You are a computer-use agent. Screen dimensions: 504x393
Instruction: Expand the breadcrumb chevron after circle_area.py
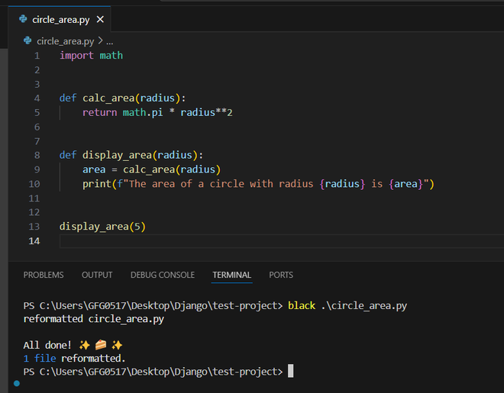100,40
